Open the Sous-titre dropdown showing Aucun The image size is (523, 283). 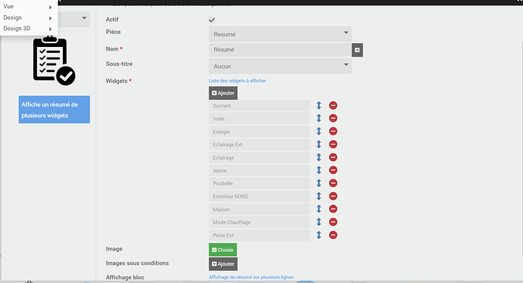[x=280, y=66]
